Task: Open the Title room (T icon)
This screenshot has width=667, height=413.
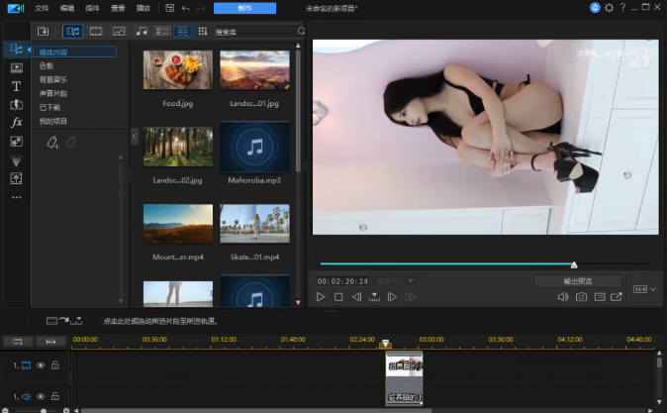Action: [x=16, y=86]
